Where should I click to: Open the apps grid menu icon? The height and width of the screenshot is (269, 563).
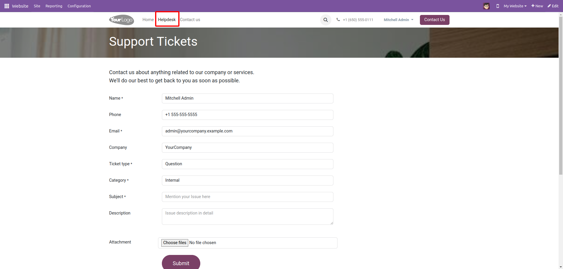pyautogui.click(x=7, y=6)
